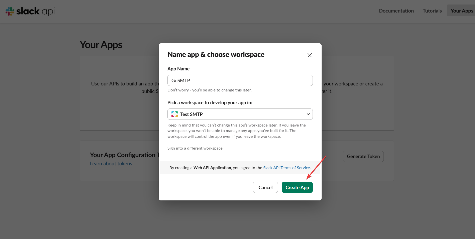
Task: Open the Documentation menu
Action: pos(396,11)
